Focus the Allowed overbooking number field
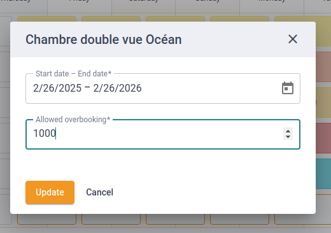This screenshot has height=233, width=331. [163, 134]
